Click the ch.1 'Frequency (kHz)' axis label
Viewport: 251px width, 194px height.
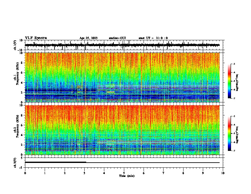coord(17,74)
